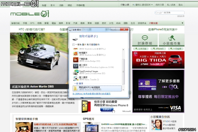Switch to the 貼圖 top tab
This screenshot has width=198, height=132.
[x=44, y=5]
